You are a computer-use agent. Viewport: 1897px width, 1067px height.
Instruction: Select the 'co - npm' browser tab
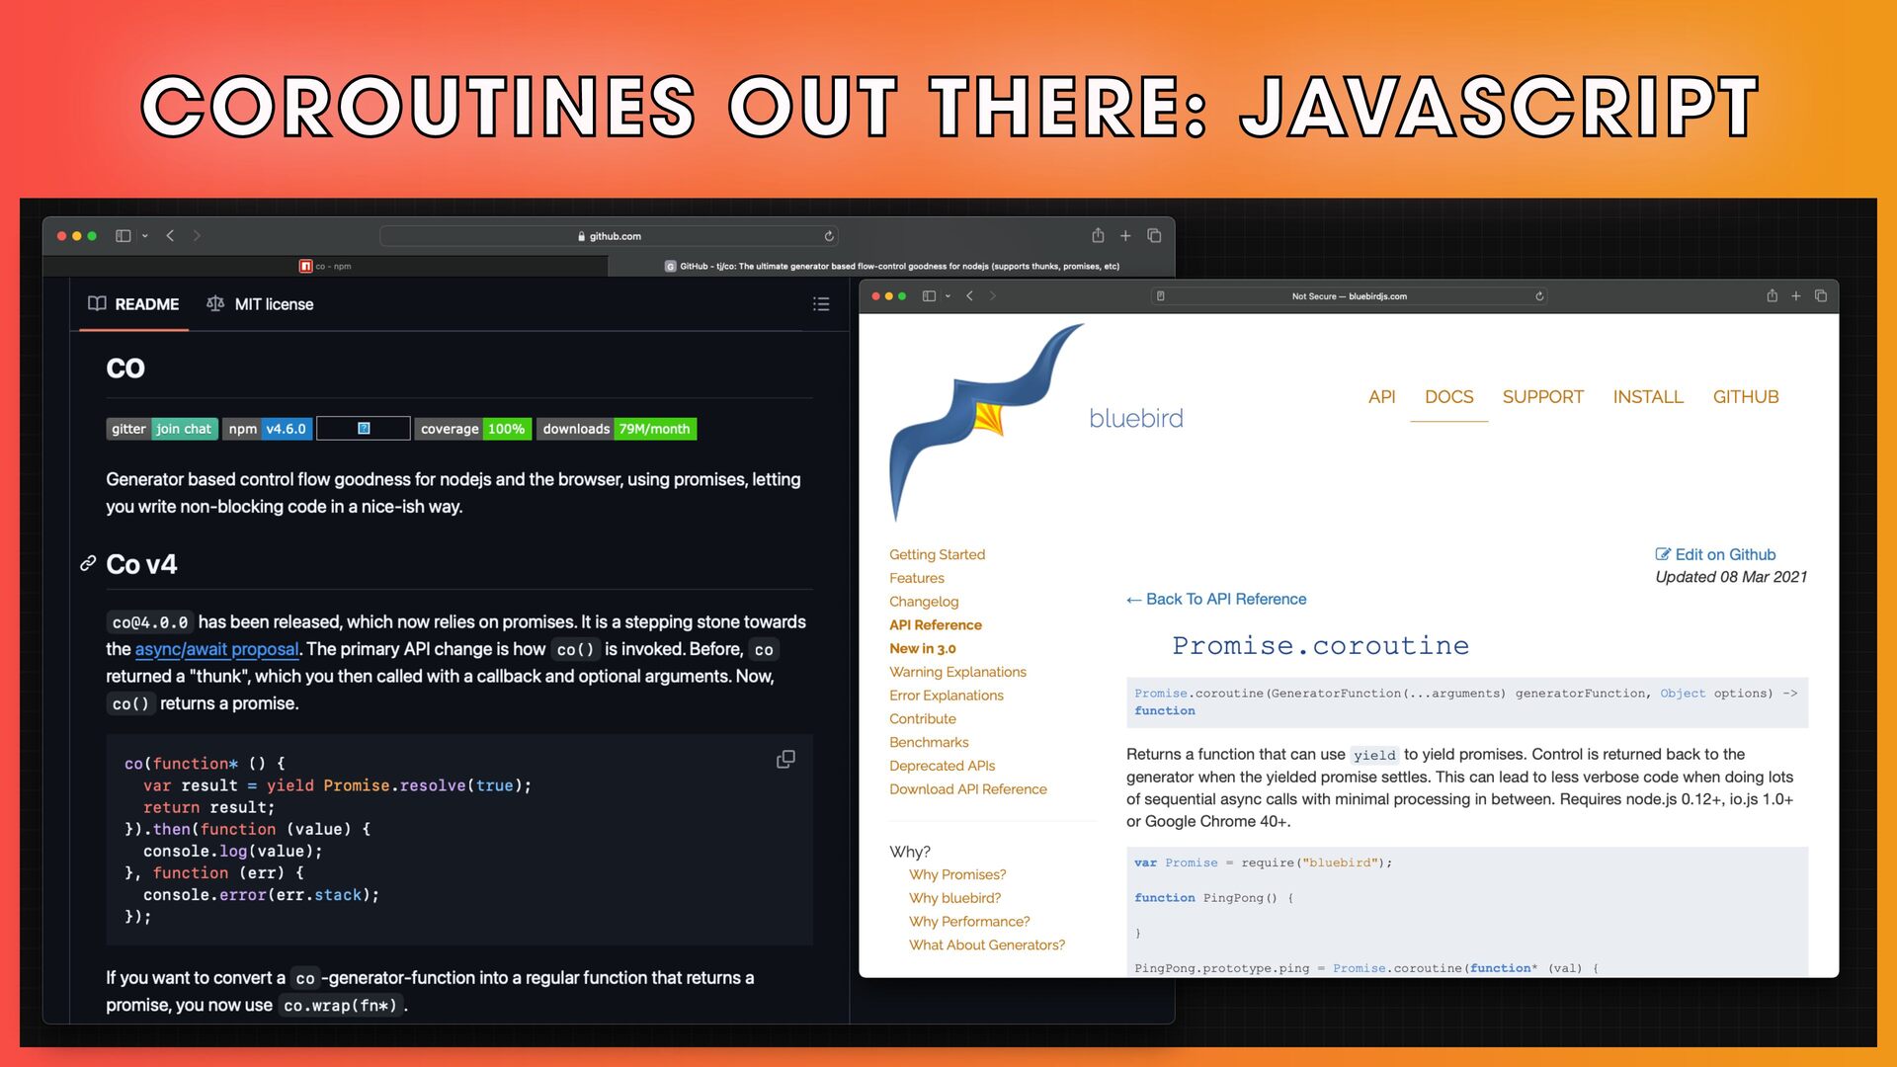tap(326, 266)
